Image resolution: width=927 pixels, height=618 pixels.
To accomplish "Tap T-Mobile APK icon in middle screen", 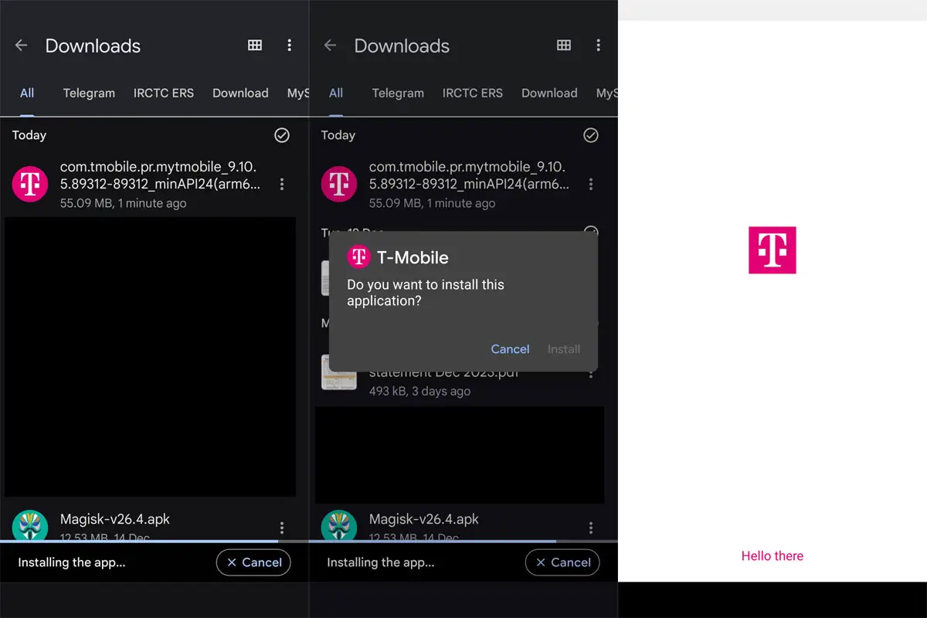I will point(339,184).
